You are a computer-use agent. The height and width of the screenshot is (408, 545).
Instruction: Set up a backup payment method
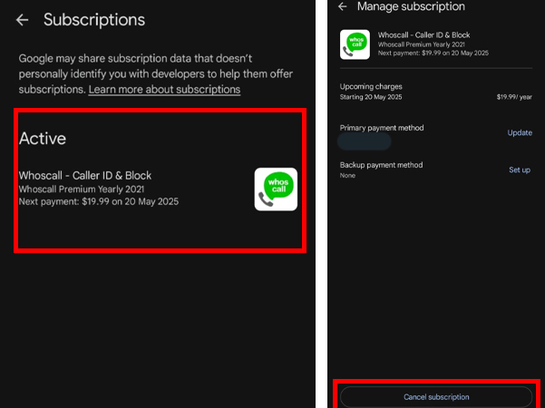(x=520, y=170)
